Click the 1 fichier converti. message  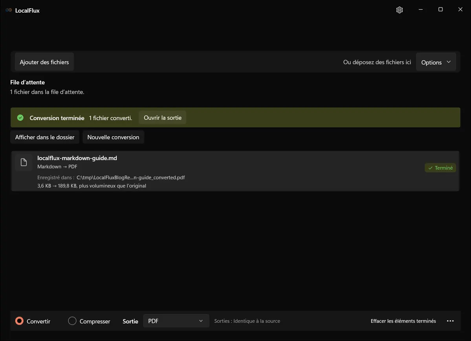(x=110, y=118)
